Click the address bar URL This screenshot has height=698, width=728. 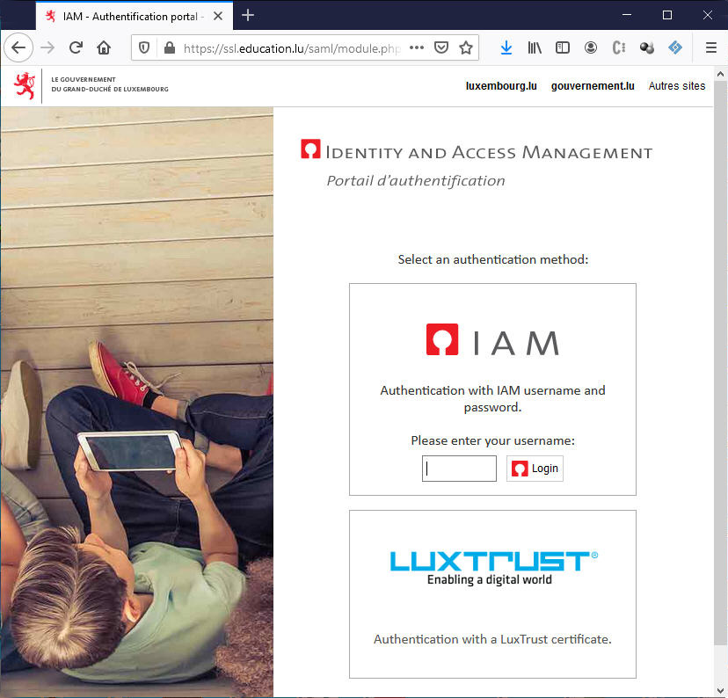click(x=292, y=48)
